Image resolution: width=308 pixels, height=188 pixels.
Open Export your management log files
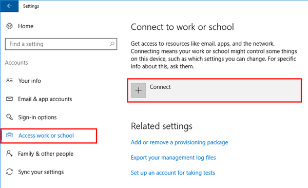pyautogui.click(x=174, y=158)
